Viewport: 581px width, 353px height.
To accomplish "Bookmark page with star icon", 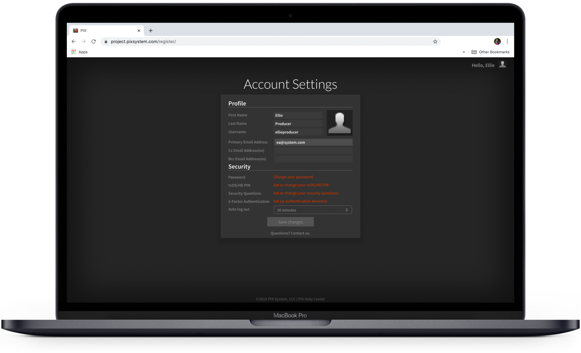I will coord(435,41).
